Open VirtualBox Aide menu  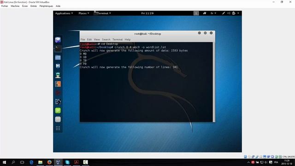click(58, 6)
